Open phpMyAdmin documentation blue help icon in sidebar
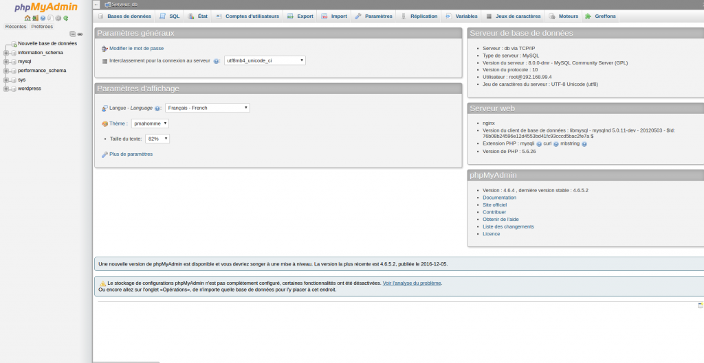704x363 pixels. point(43,19)
